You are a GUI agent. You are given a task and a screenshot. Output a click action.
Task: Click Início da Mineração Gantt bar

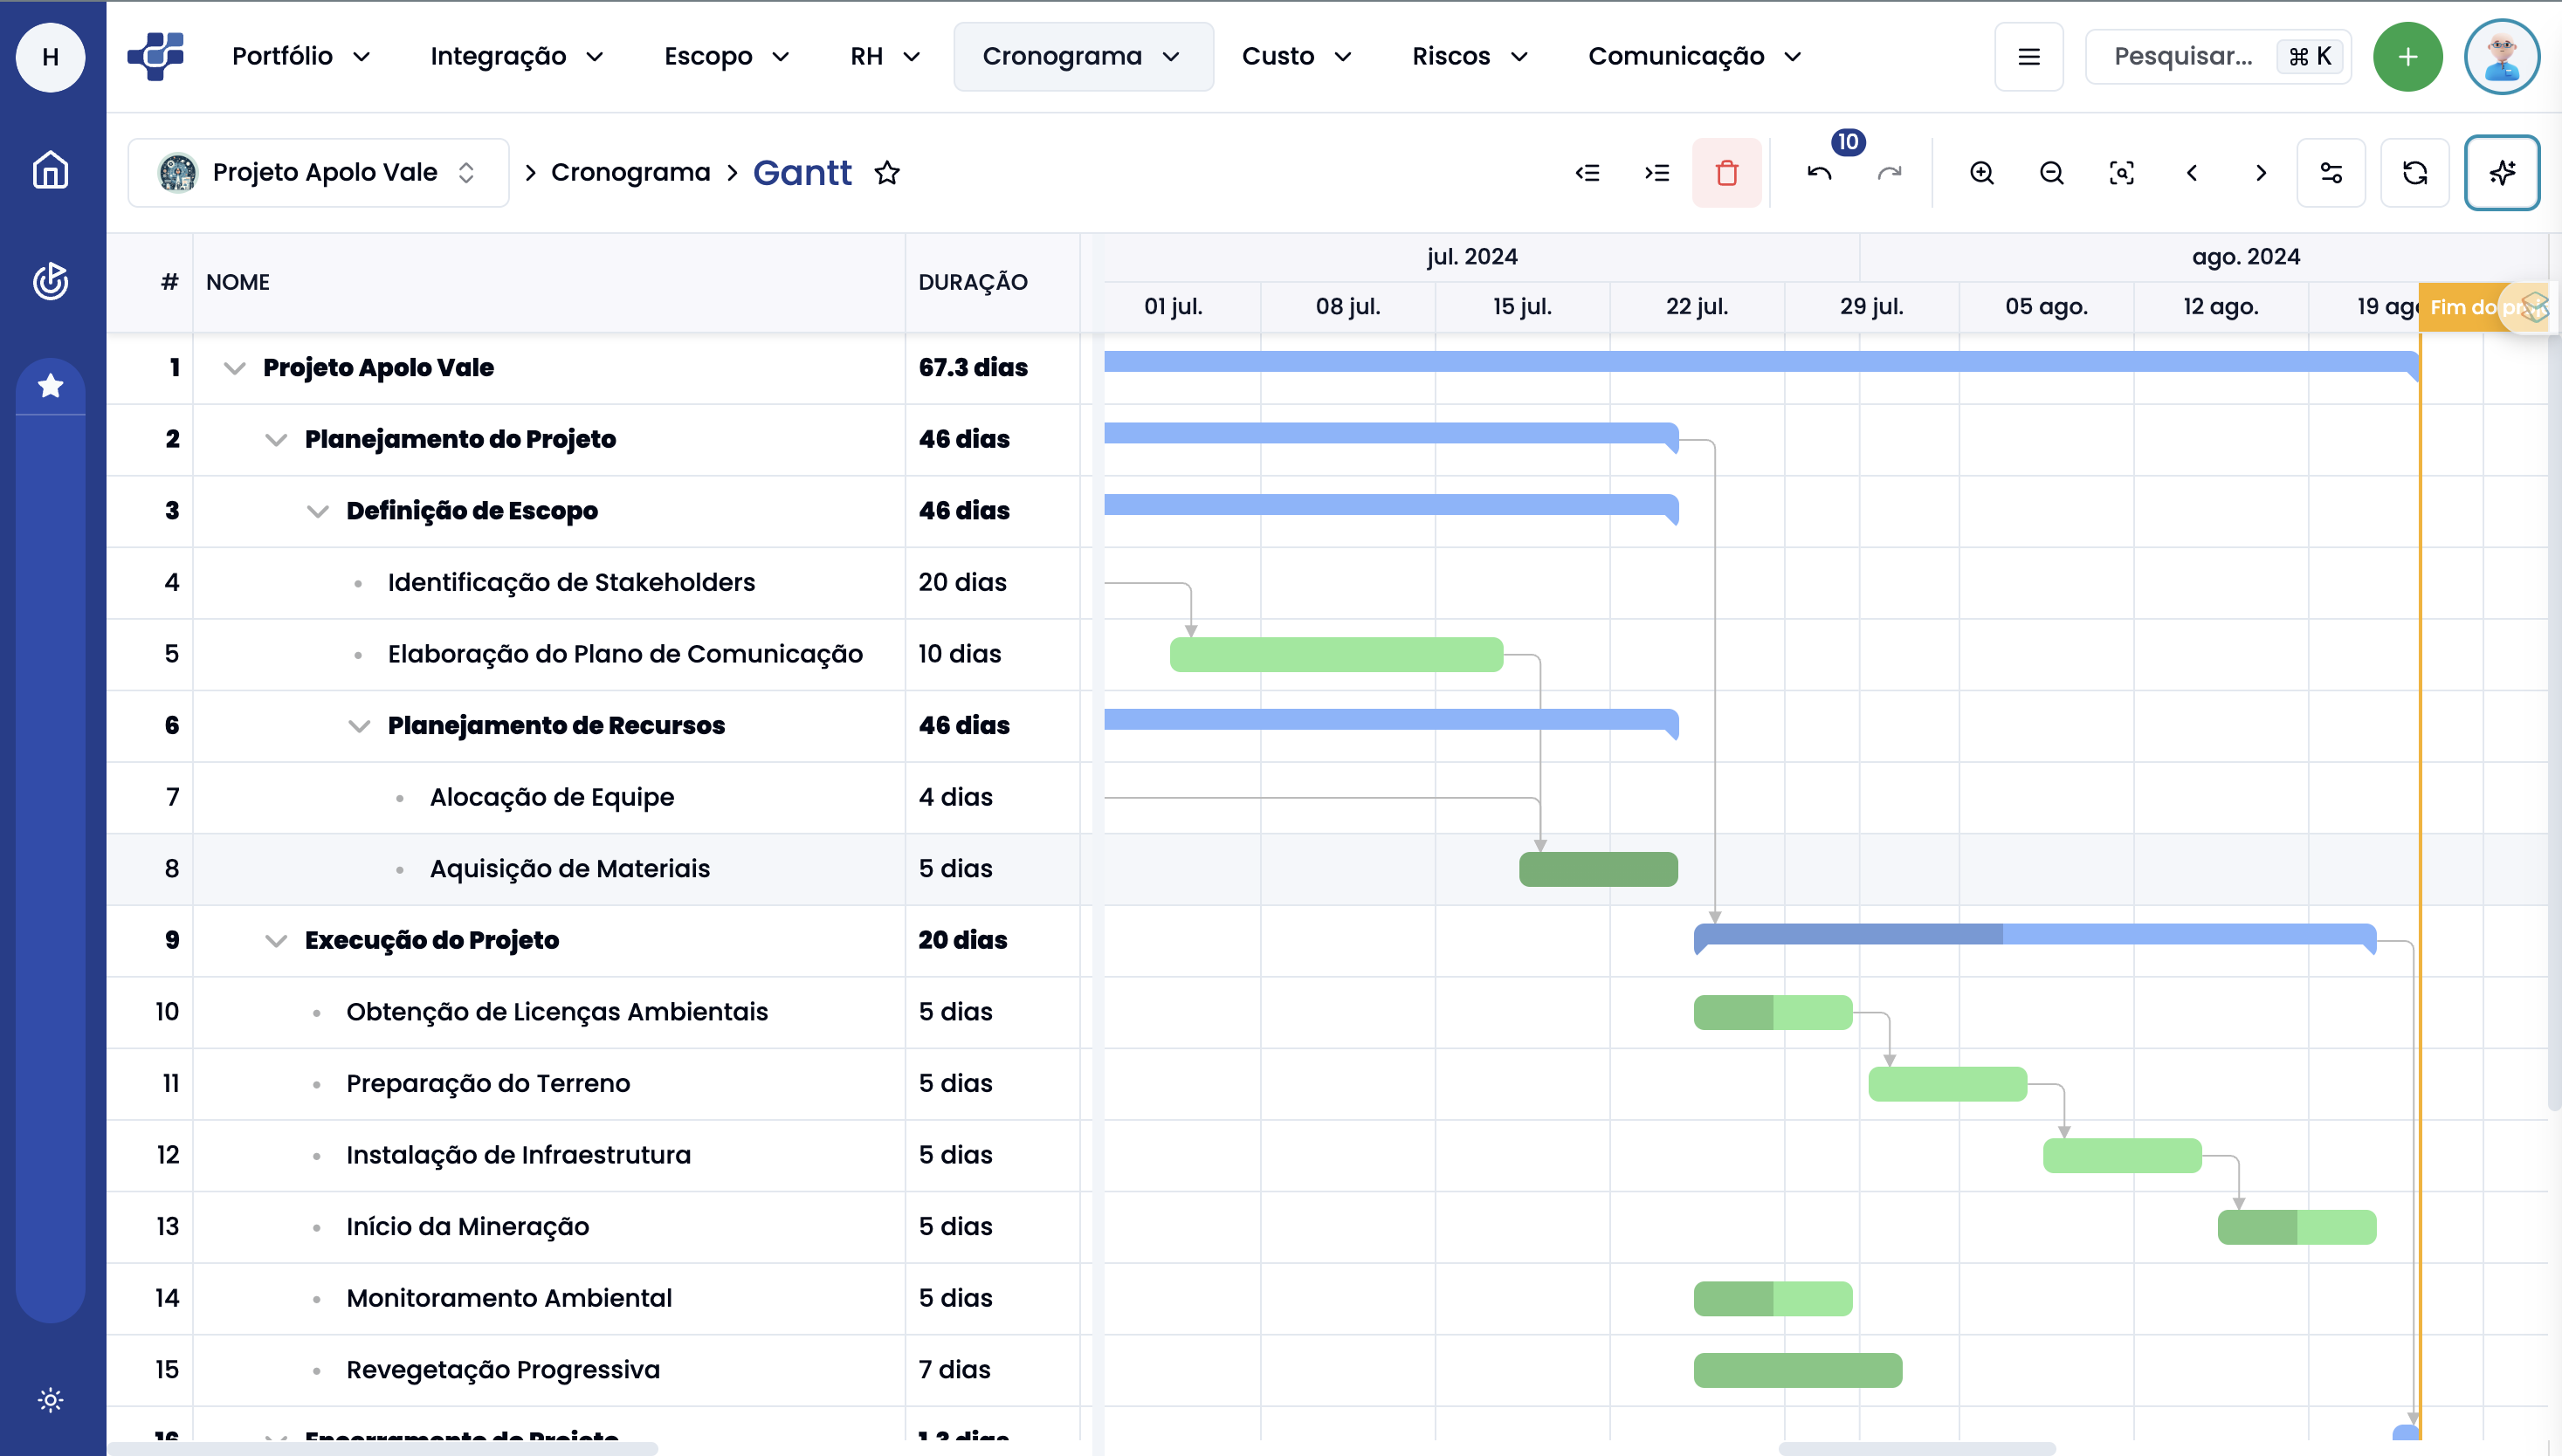pyautogui.click(x=2297, y=1228)
